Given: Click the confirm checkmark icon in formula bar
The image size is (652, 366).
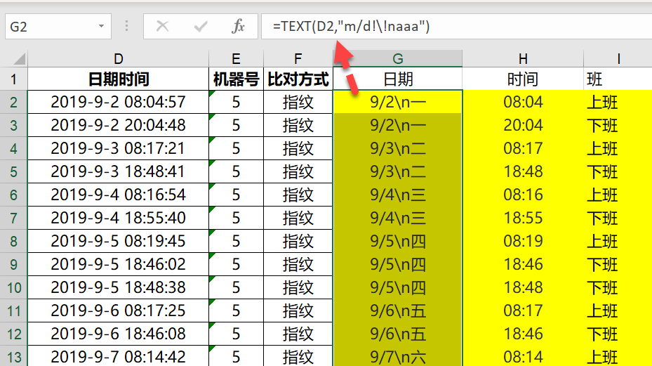Looking at the screenshot, I should point(201,27).
